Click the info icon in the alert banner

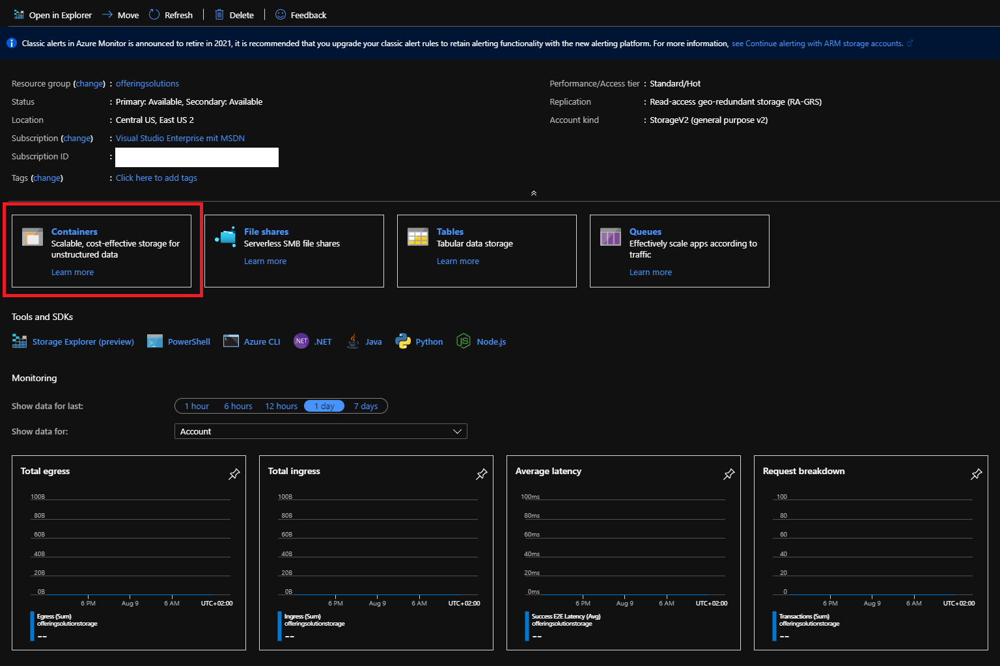[11, 43]
